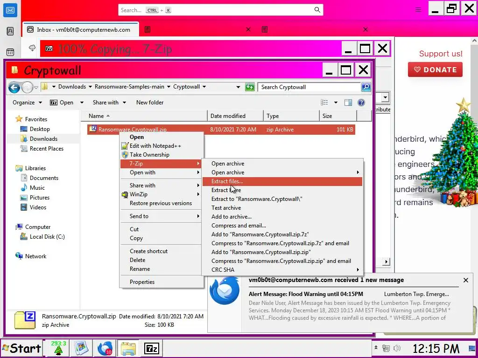The image size is (478, 358).
Task: Sort by Date modified column header
Action: click(235, 116)
